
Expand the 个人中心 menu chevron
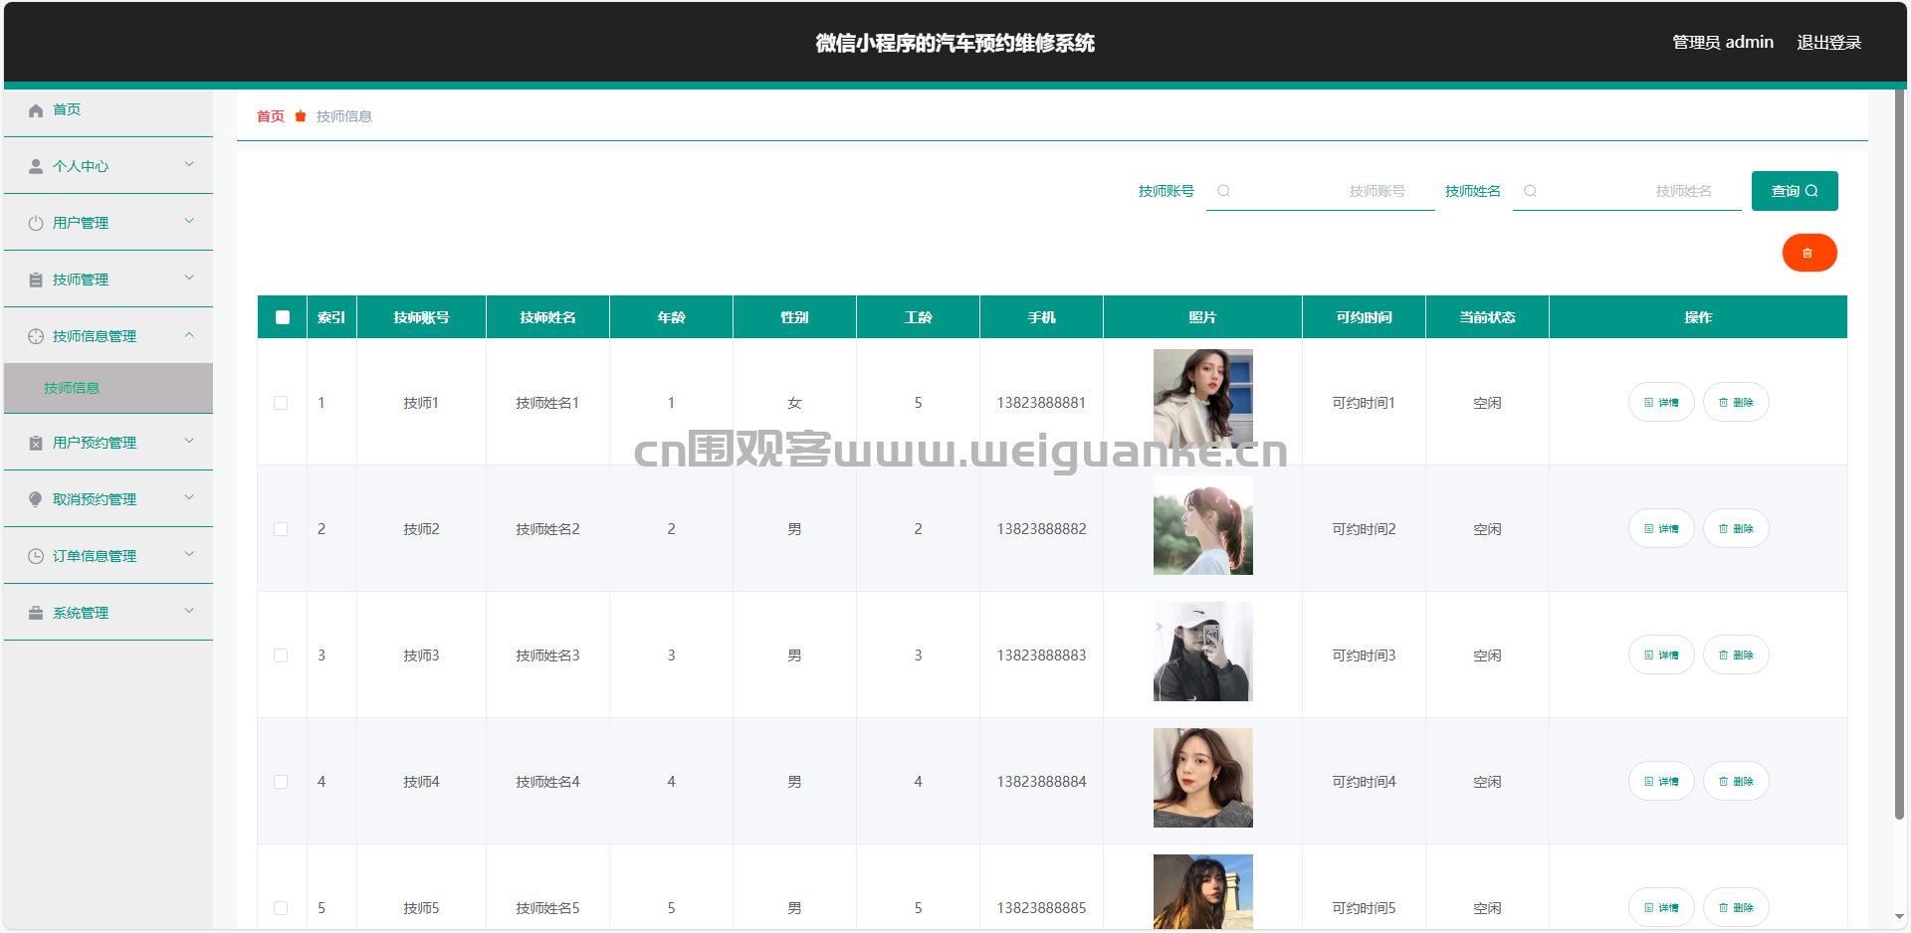coord(189,164)
